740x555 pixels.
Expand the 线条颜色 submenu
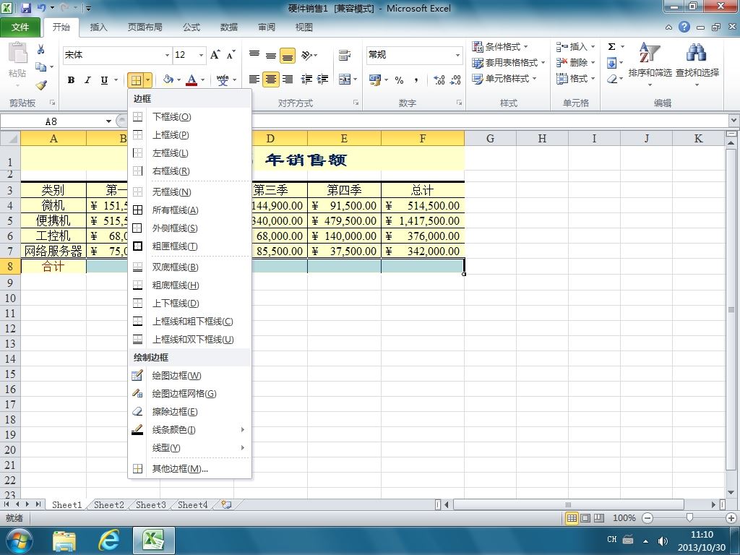coord(190,429)
